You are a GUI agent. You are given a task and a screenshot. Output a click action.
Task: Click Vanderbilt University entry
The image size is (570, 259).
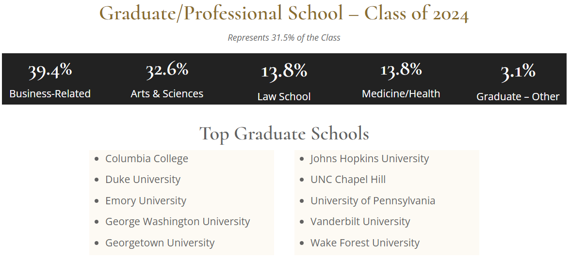tap(360, 222)
